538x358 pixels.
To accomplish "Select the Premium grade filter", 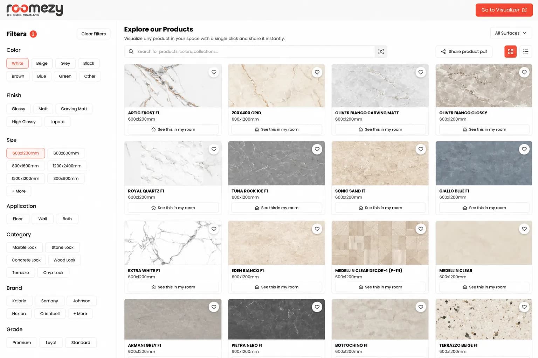I will coord(22,343).
